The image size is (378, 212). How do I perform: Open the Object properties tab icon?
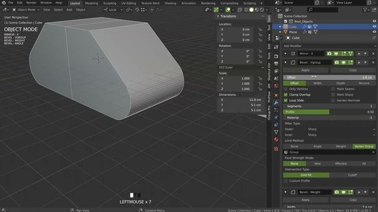(276, 95)
